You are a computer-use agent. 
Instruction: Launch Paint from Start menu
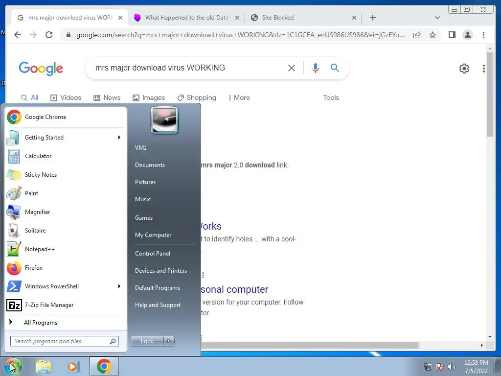point(66,193)
